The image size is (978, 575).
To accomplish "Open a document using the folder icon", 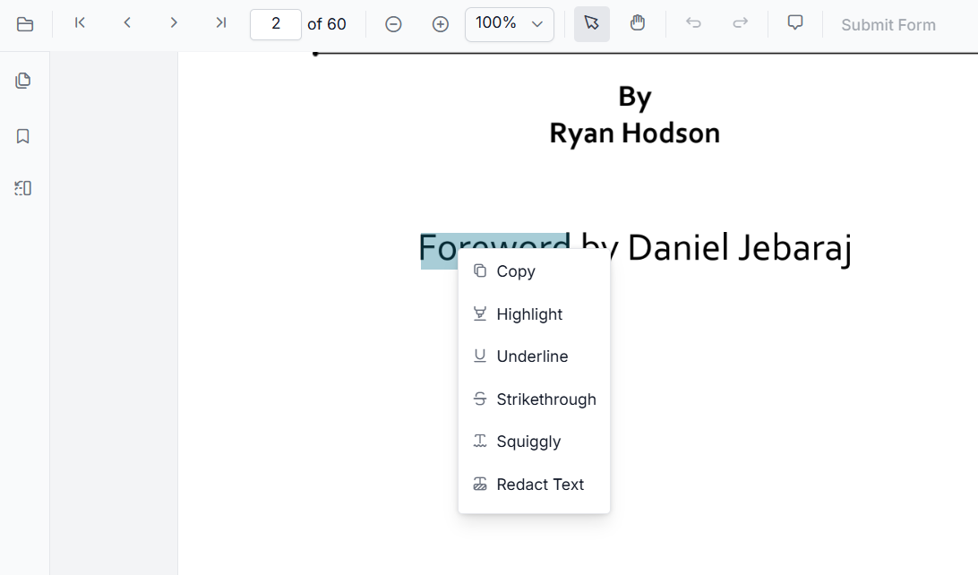I will [x=25, y=24].
